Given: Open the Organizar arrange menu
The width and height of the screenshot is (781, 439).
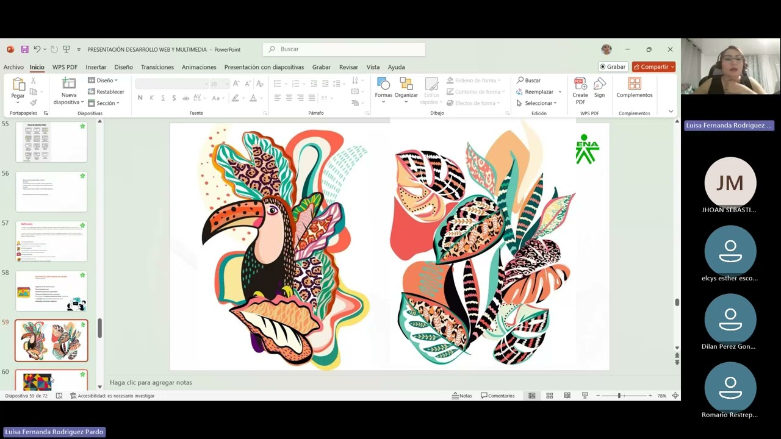Looking at the screenshot, I should click(x=406, y=90).
